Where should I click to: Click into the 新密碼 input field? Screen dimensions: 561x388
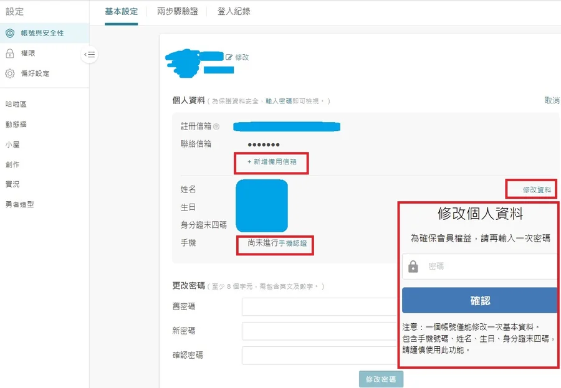click(319, 331)
